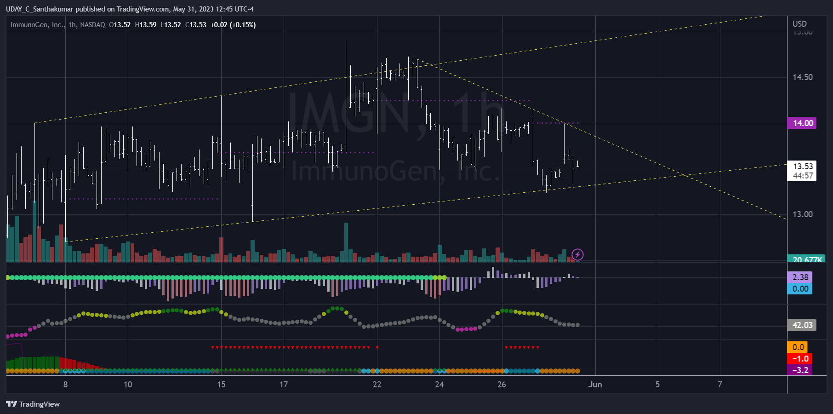This screenshot has height=414, width=833.
Task: Click the purple −3.2 indicator value
Action: point(800,370)
